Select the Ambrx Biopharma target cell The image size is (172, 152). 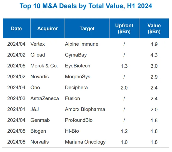tap(85, 109)
